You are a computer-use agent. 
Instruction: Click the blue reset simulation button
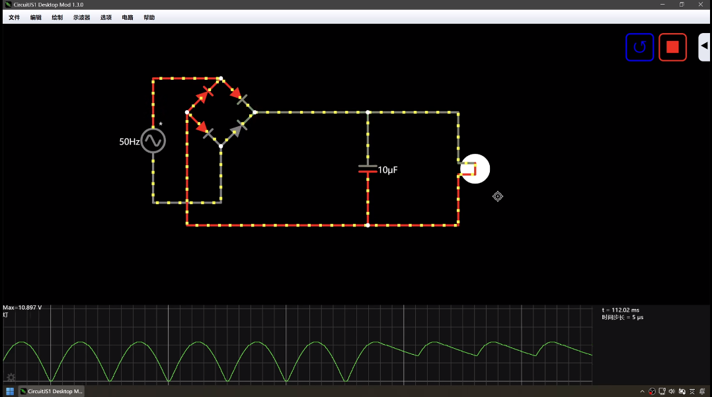click(639, 47)
